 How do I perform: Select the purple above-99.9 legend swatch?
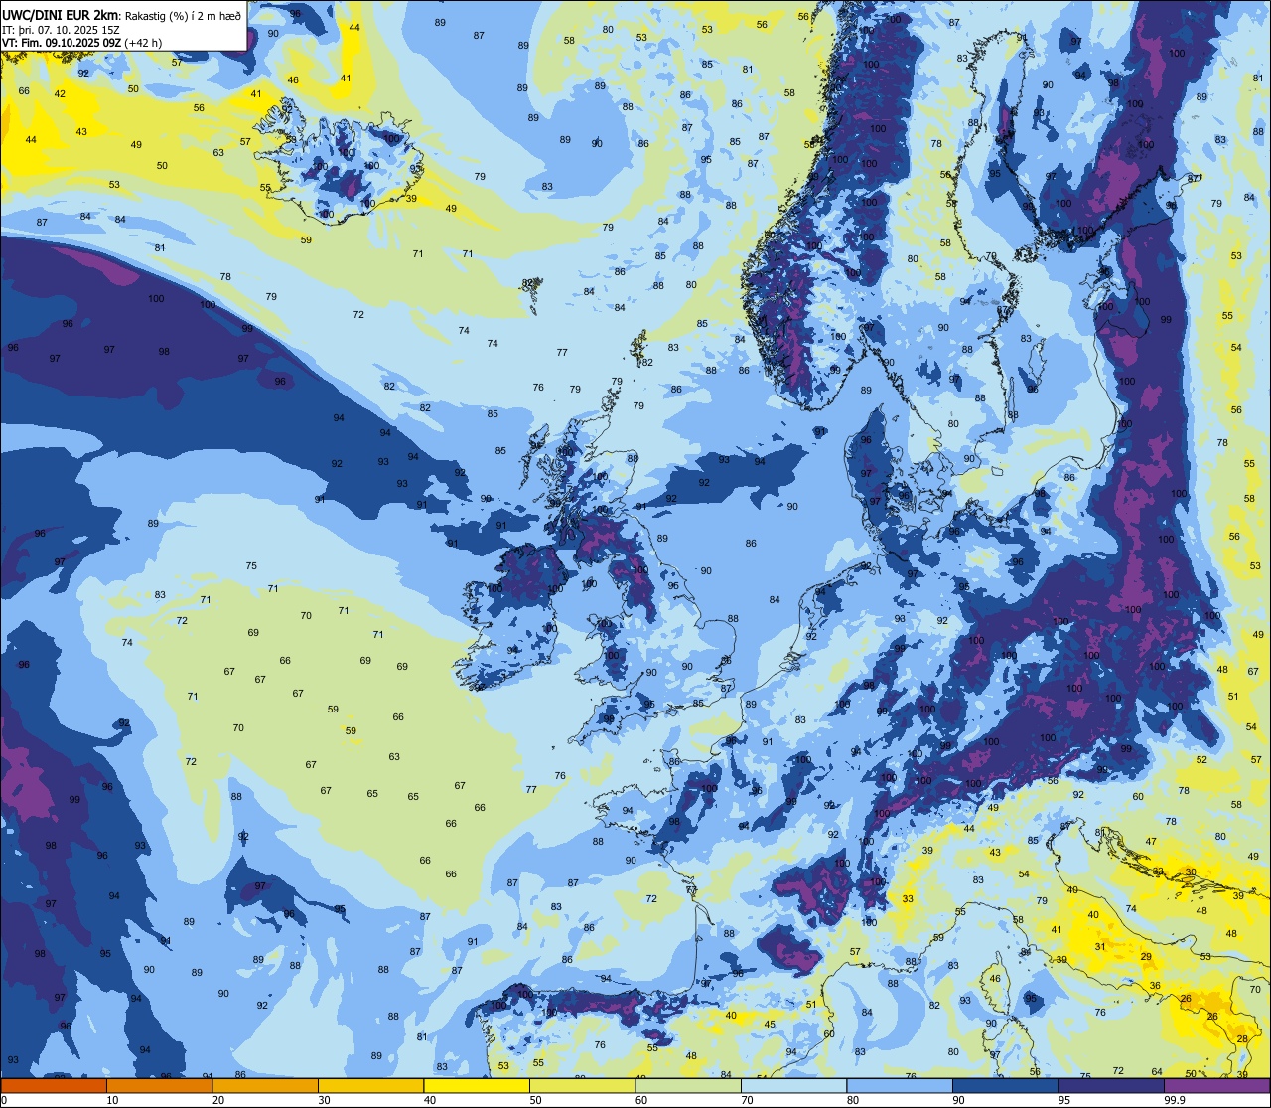coord(1216,1086)
